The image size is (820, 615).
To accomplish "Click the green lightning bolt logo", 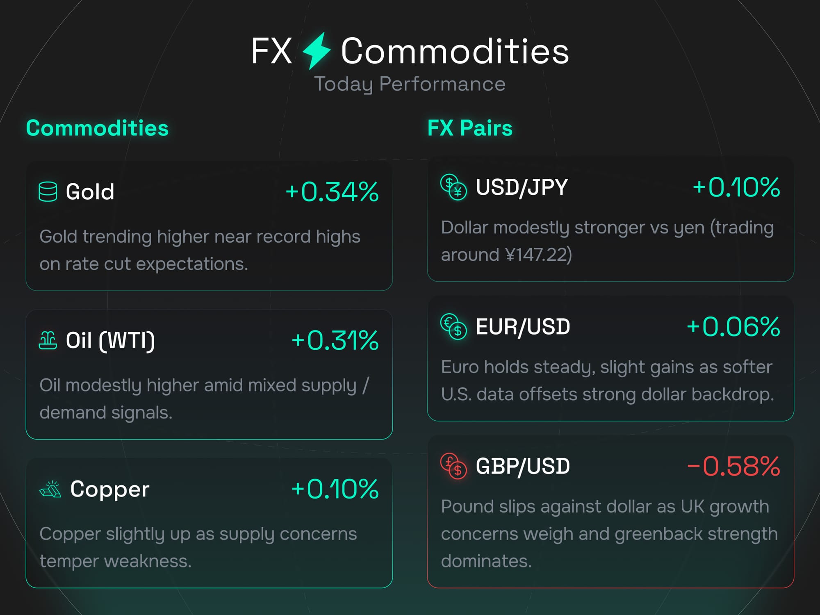I will point(316,51).
